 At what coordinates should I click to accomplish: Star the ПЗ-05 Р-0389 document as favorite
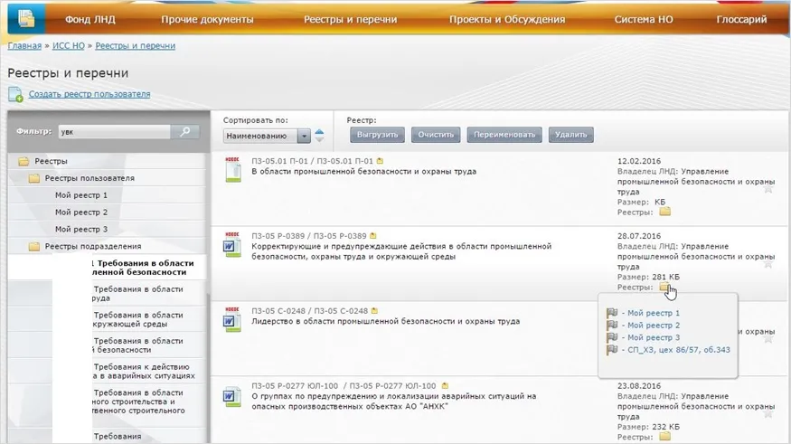click(767, 263)
